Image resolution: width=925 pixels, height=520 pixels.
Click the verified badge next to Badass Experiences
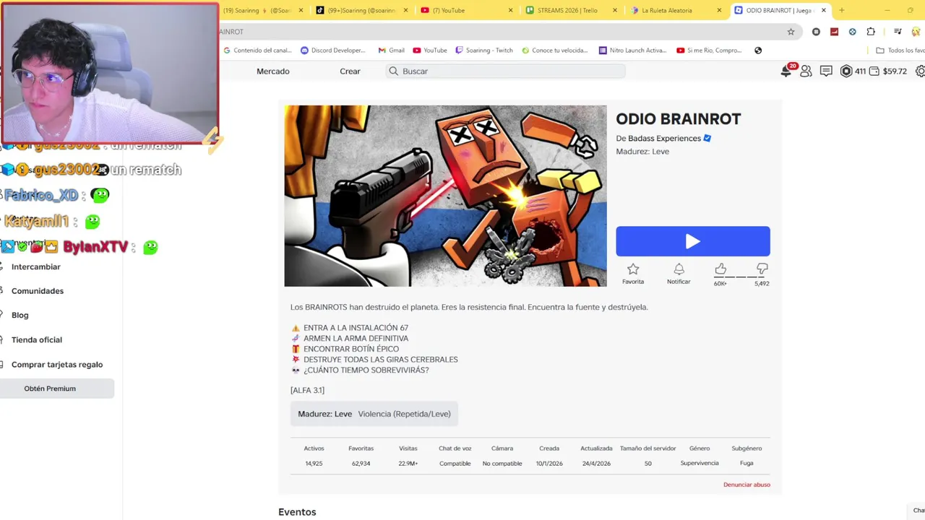click(707, 138)
